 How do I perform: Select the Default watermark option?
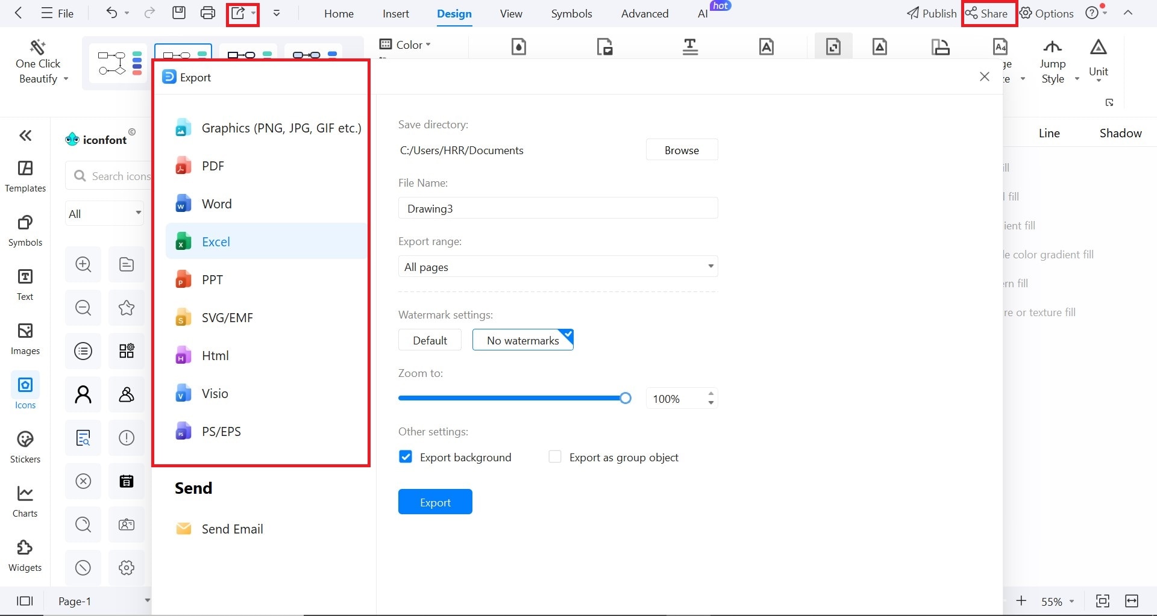pos(430,340)
